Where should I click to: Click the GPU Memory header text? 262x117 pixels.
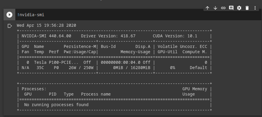click(x=195, y=89)
